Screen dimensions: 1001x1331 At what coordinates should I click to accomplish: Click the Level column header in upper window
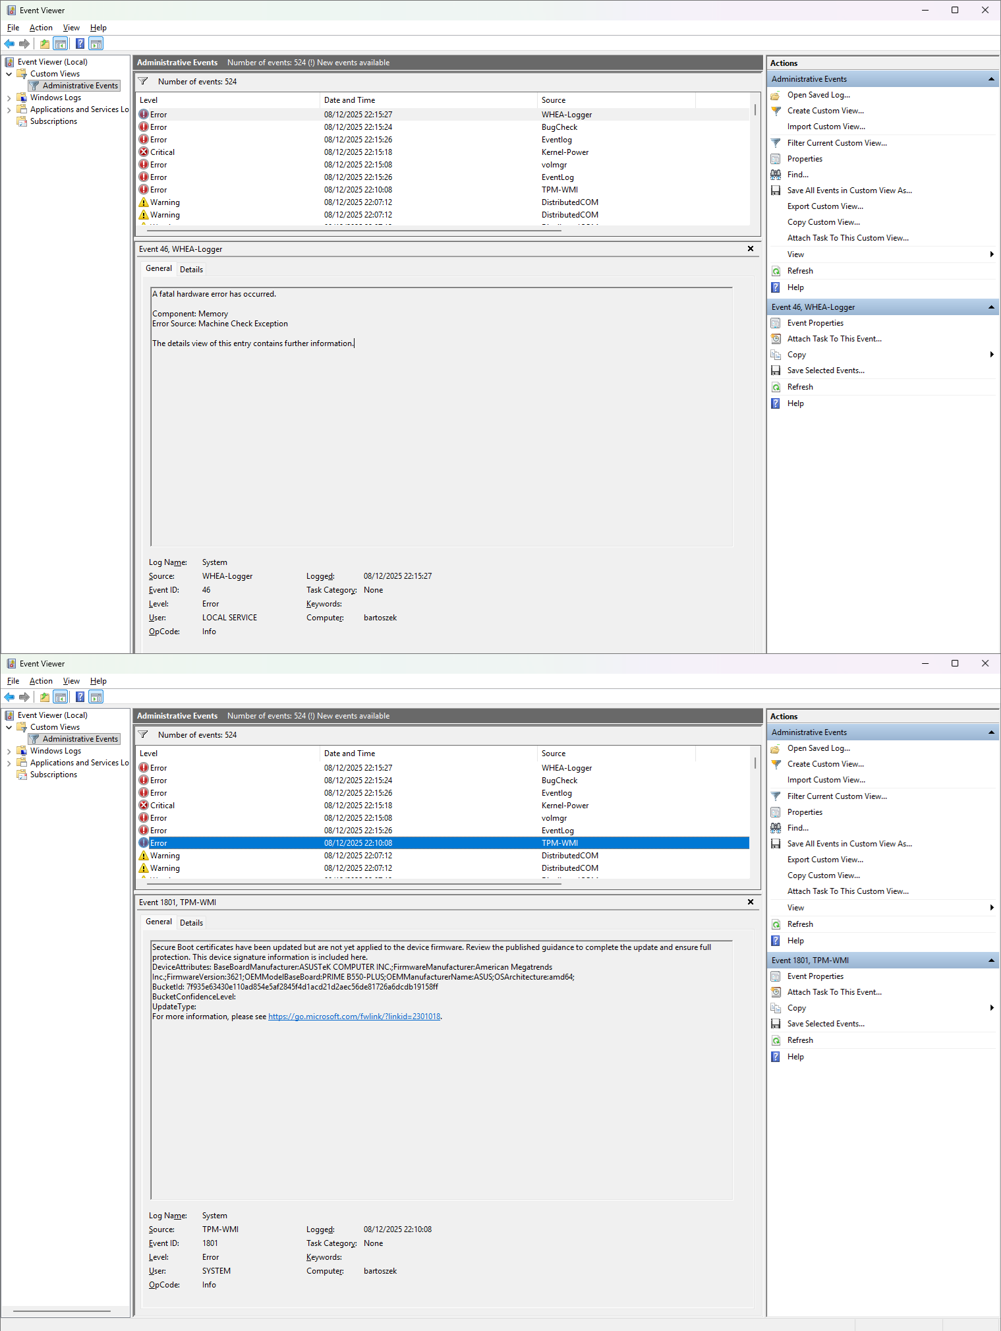click(x=228, y=100)
